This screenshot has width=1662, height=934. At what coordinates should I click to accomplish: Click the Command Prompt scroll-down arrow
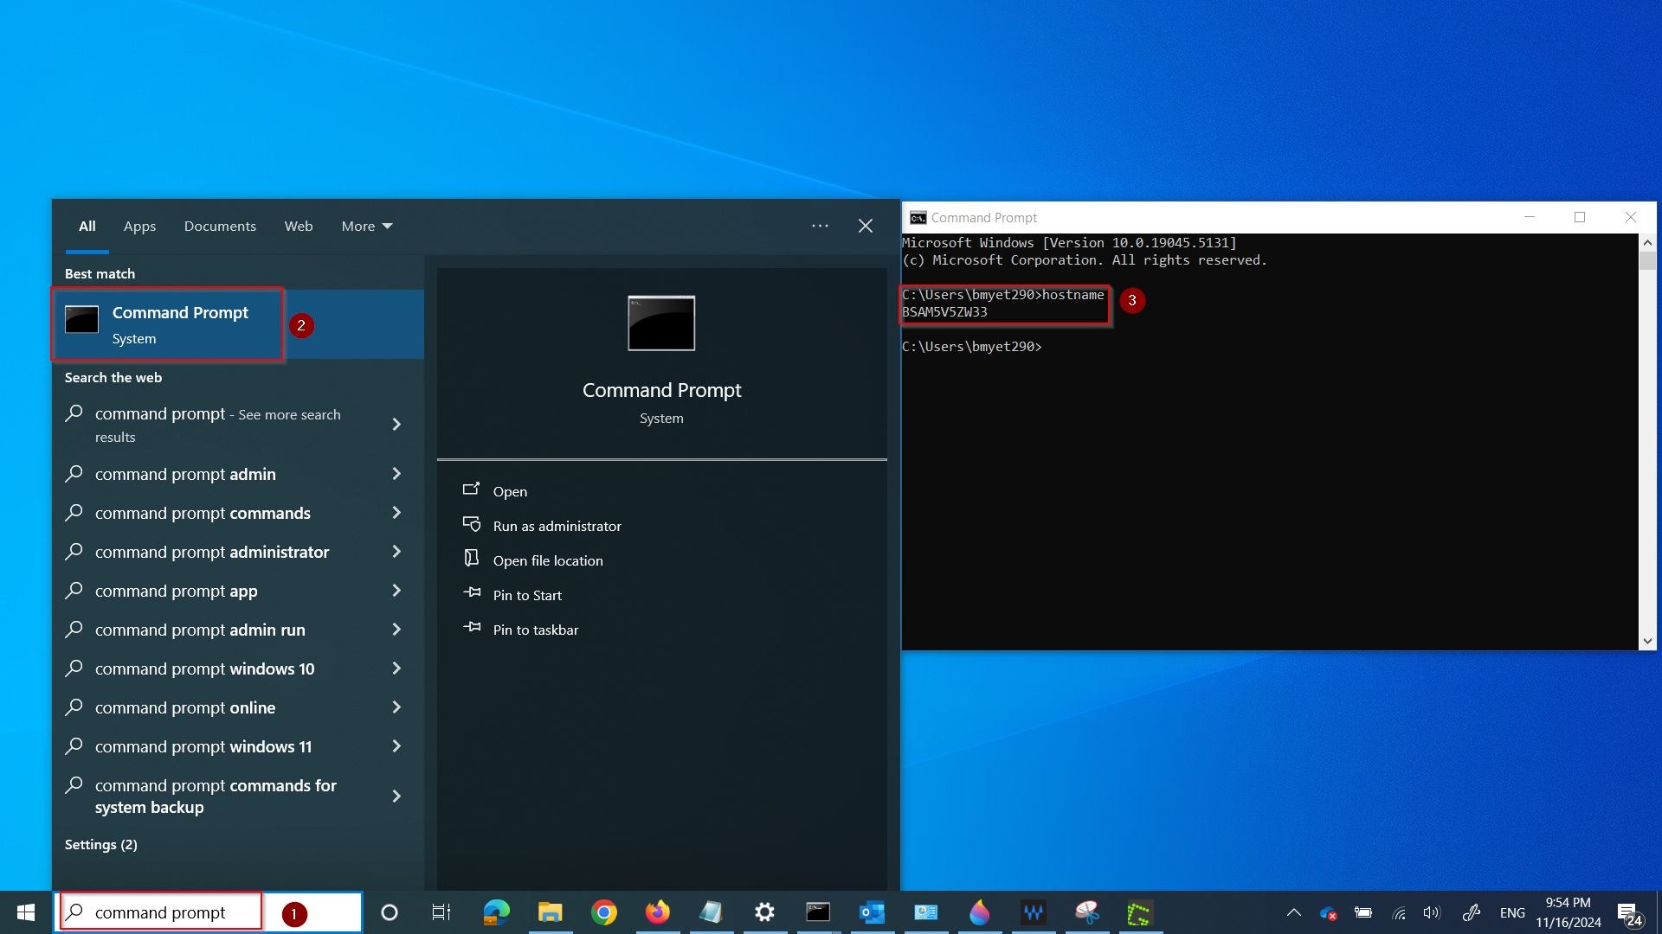point(1646,641)
